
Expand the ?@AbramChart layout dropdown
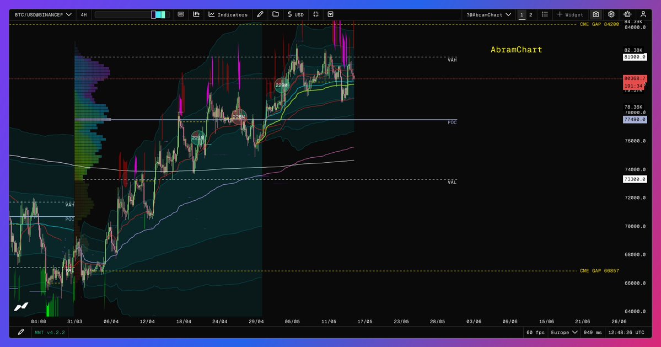[x=488, y=15]
